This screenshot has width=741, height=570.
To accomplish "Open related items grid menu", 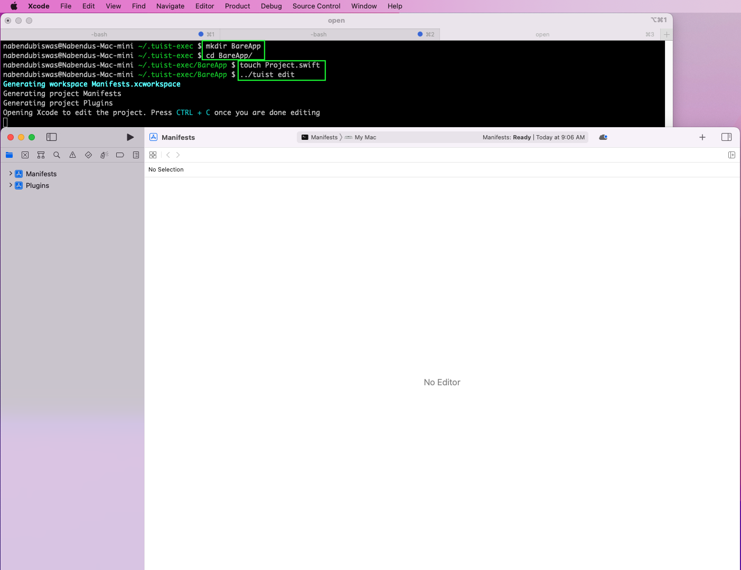I will coord(153,155).
